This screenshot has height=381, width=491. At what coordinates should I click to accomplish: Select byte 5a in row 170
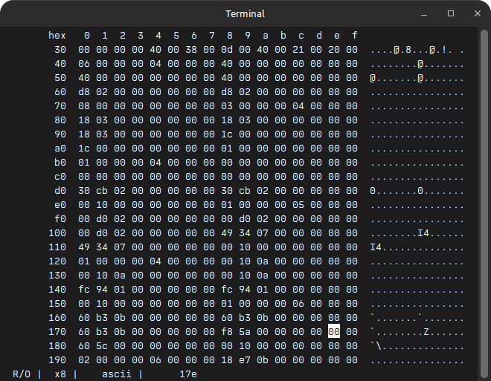tap(245, 331)
